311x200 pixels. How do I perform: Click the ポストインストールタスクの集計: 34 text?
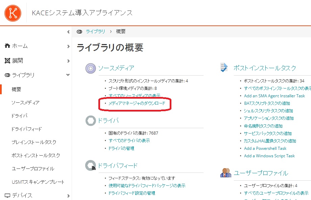tap(274, 81)
